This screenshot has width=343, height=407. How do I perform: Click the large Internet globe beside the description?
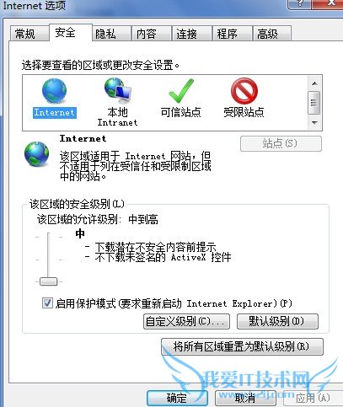36,154
